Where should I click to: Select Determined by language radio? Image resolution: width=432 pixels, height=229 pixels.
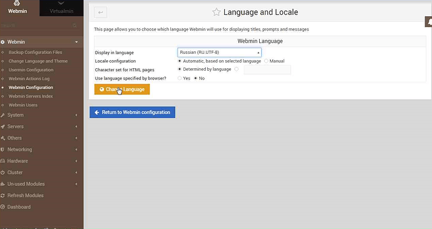[180, 69]
